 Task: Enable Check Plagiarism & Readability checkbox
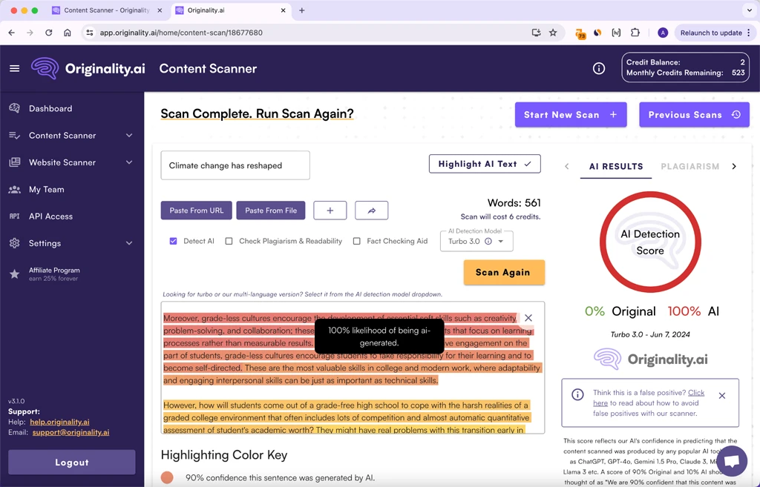click(x=229, y=241)
